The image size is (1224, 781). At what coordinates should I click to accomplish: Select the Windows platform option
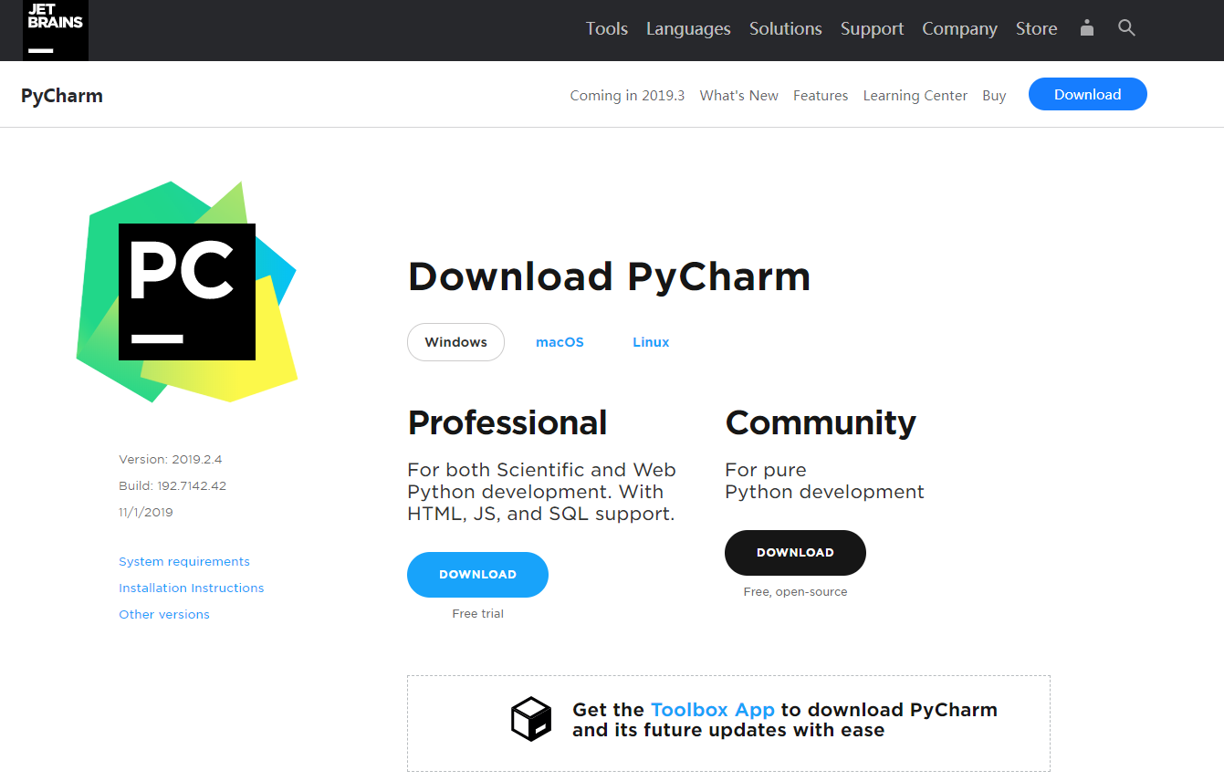click(455, 342)
